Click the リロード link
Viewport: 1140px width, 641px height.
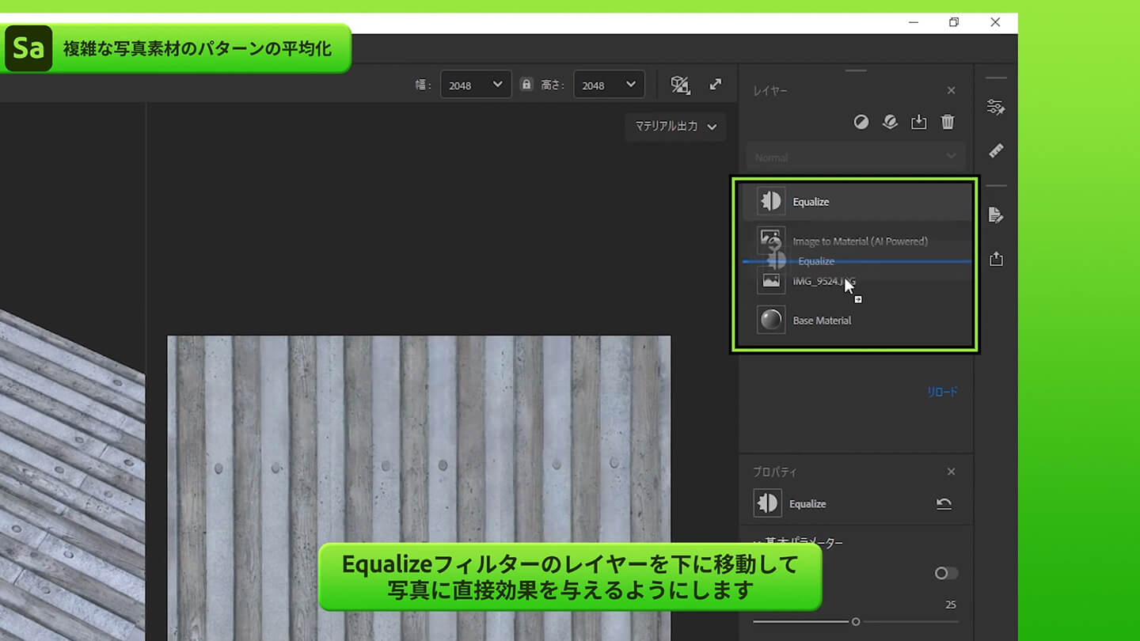(942, 392)
